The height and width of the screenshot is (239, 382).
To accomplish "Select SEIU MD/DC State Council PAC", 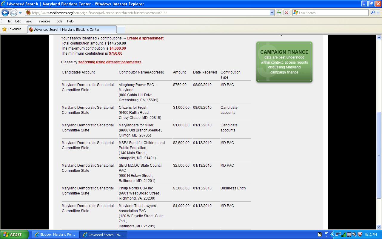I will pyautogui.click(x=141, y=168).
